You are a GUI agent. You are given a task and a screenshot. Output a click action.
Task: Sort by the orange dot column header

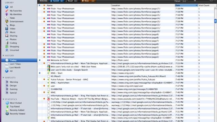(x=44, y=5)
